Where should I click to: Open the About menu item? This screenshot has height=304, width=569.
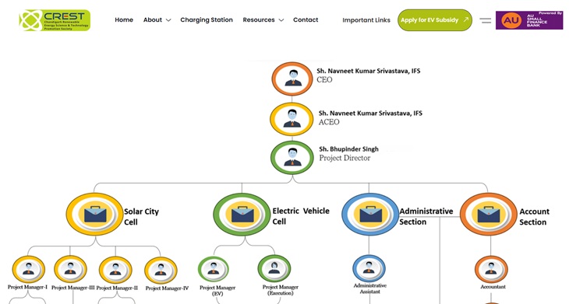153,20
